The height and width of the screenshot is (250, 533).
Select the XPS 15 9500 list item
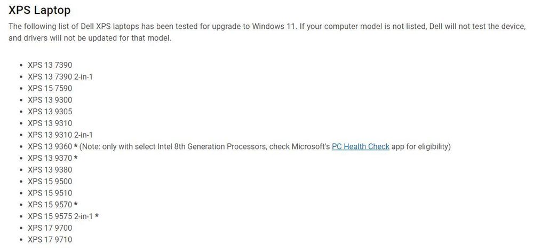point(50,181)
